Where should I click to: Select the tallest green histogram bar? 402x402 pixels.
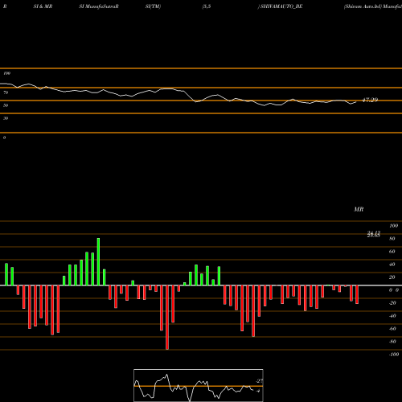pyautogui.click(x=98, y=261)
